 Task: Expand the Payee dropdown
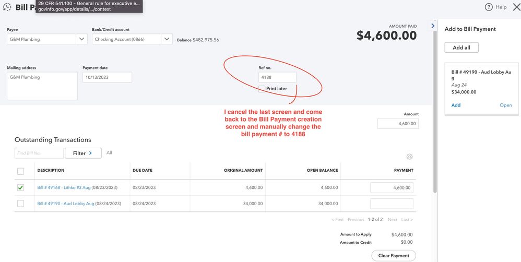point(82,39)
